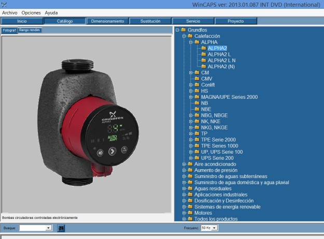Expand the Aumento de presión node

tap(184, 170)
